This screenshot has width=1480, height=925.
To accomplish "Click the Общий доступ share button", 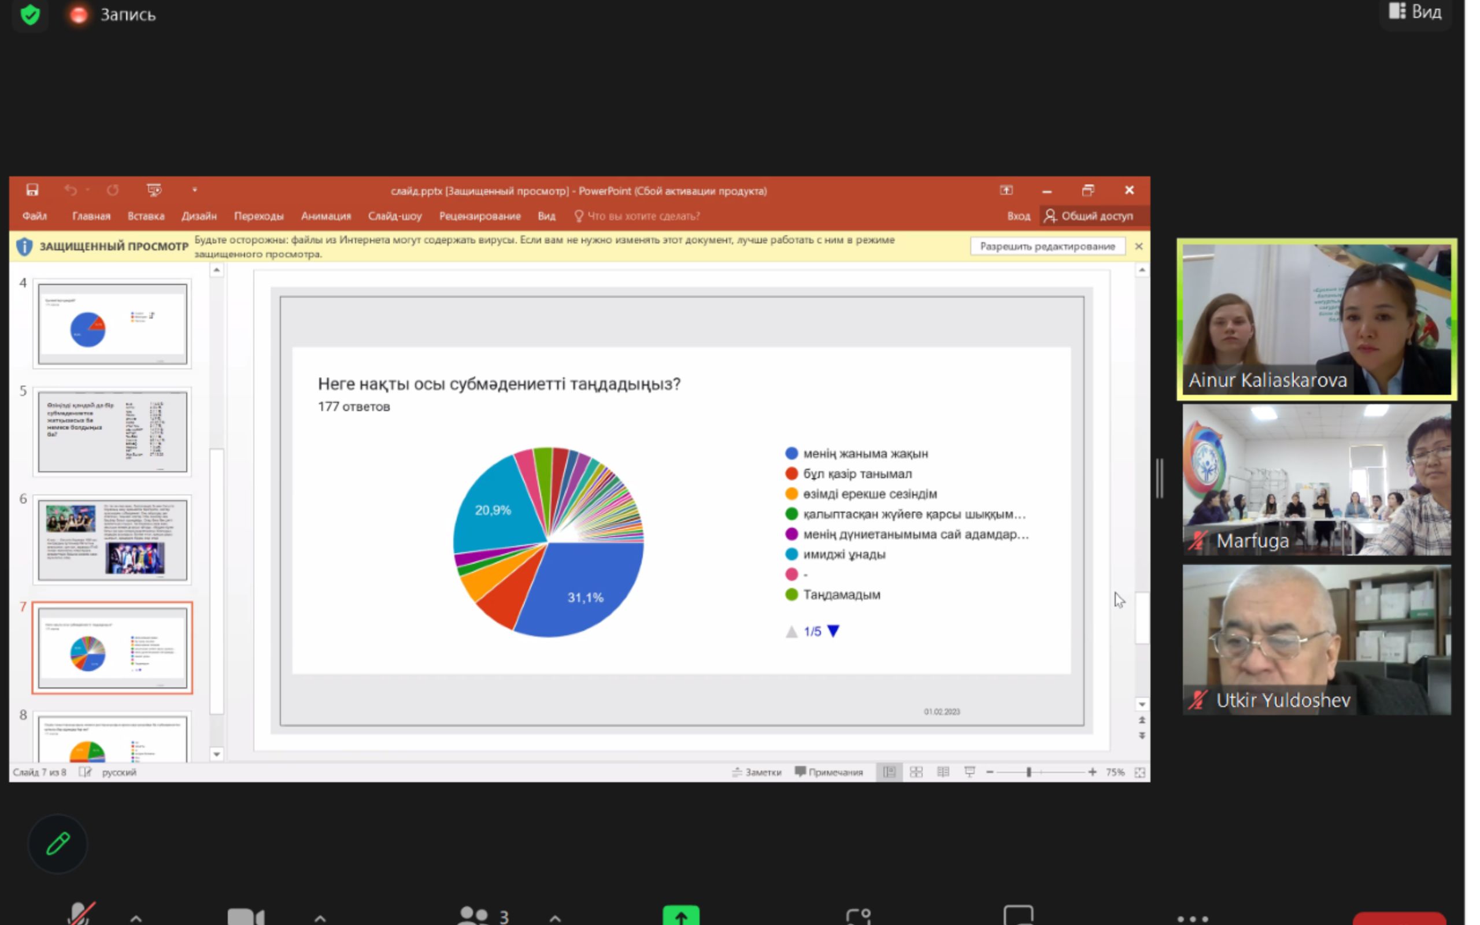I will coord(1089,216).
